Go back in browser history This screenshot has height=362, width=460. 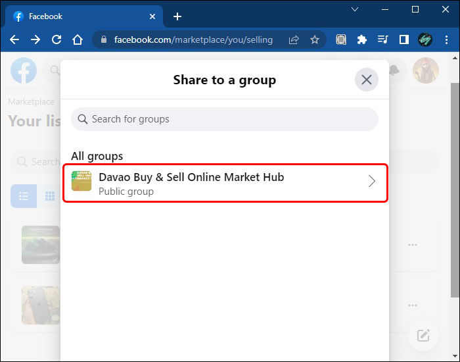tap(14, 39)
